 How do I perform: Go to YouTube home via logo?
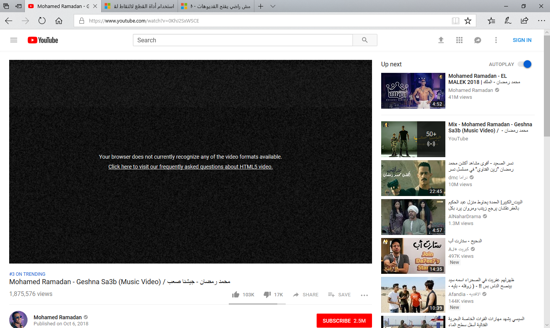click(43, 40)
